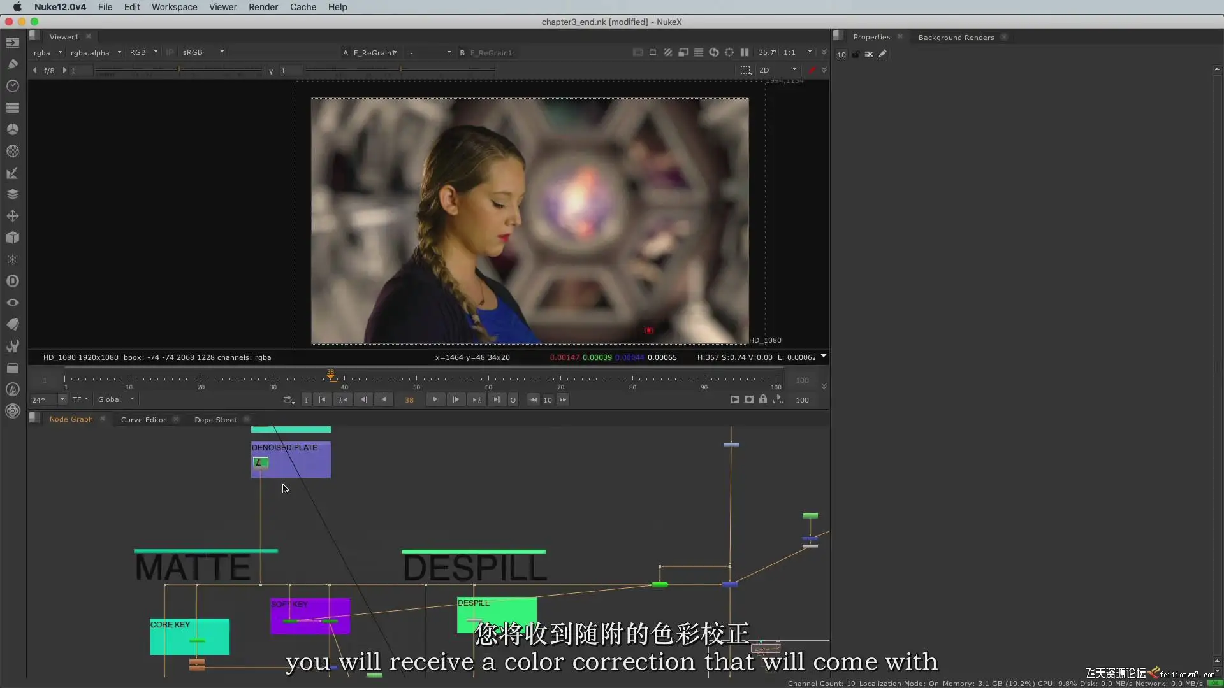Screen dimensions: 1224x688
Task: Open the Workspace menu
Action: tap(174, 7)
